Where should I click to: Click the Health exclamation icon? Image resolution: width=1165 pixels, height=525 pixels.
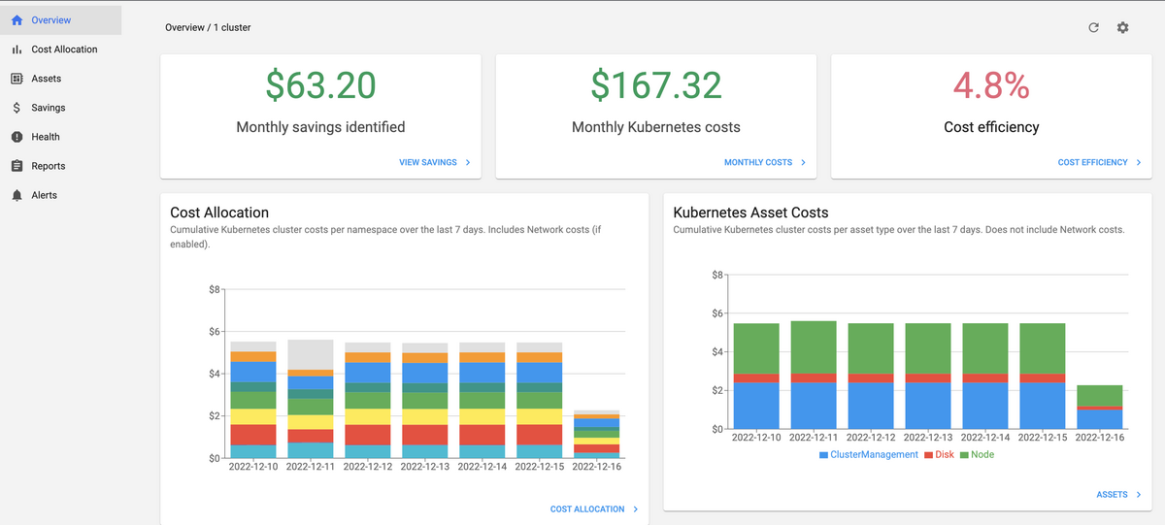tap(17, 137)
